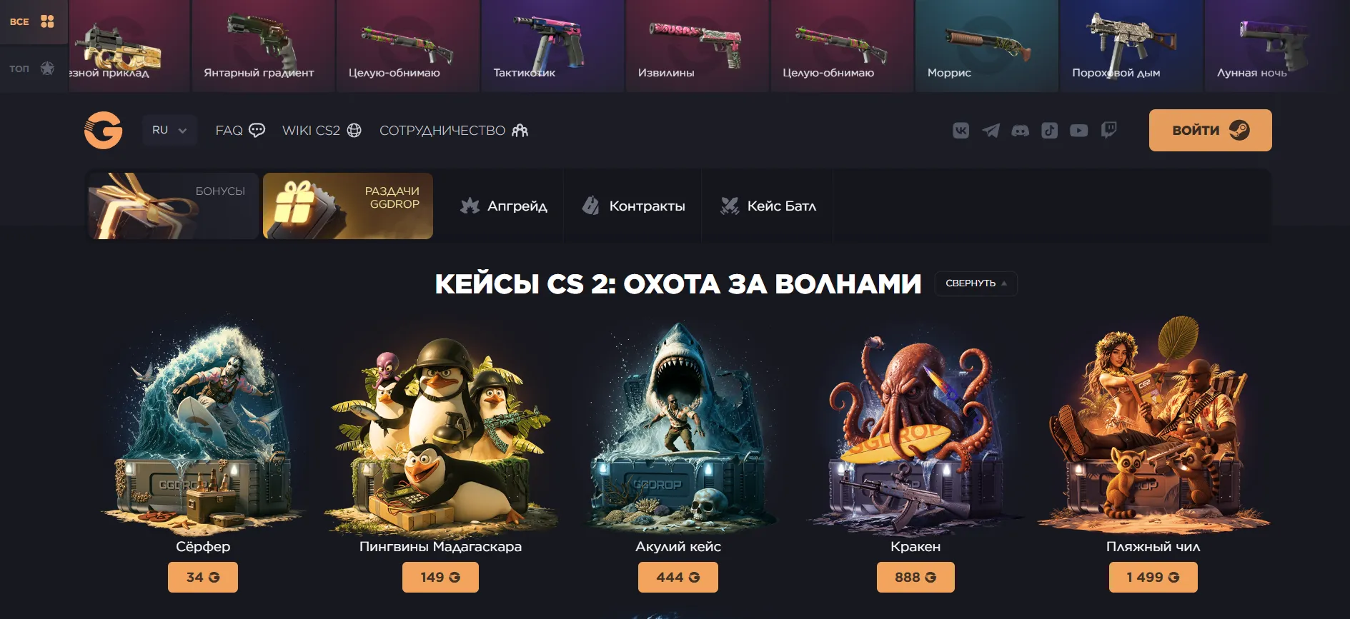
Task: Go to the Контракты tab
Action: click(633, 206)
